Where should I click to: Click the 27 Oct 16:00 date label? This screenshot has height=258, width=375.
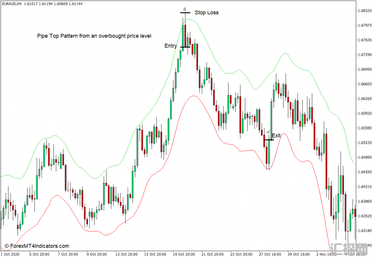[270, 254]
